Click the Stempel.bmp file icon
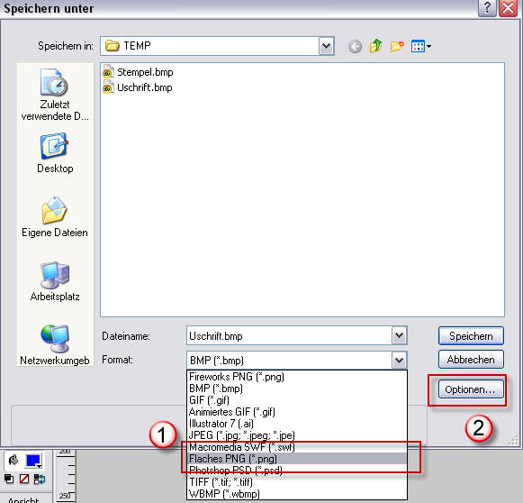 (107, 72)
